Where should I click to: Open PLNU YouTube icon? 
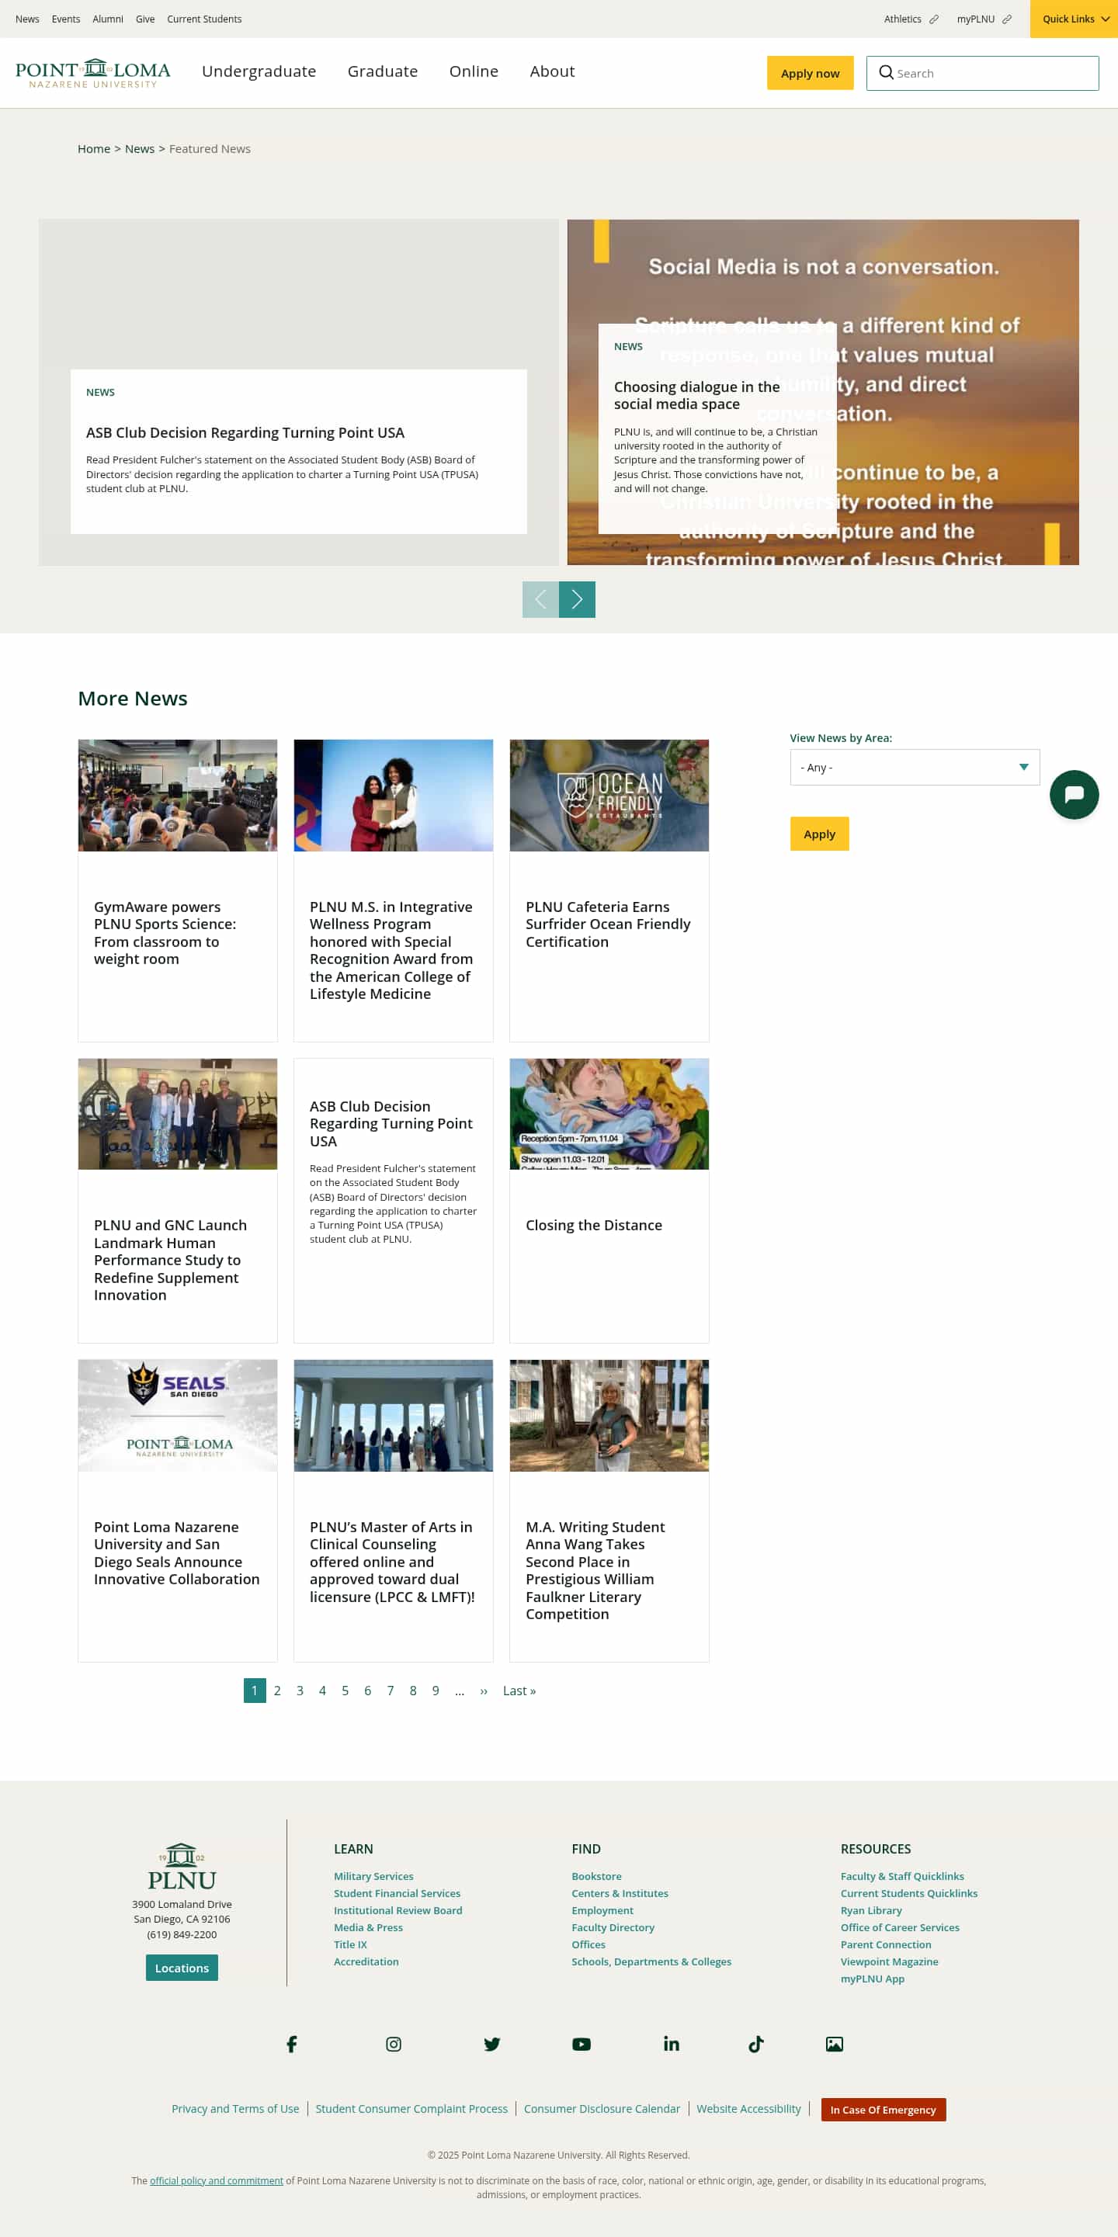click(x=582, y=2045)
